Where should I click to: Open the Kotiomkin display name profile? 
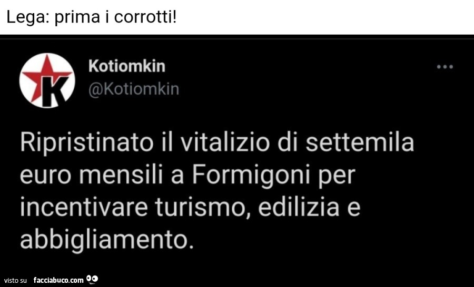pos(127,66)
